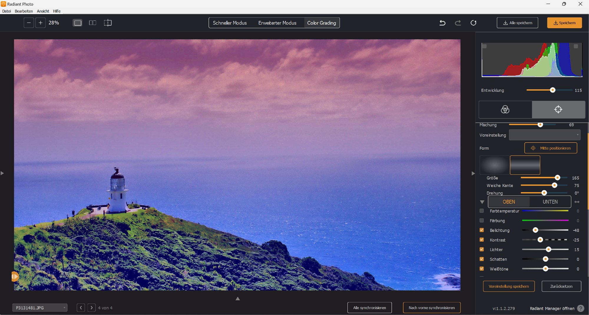Collapse the right side panel arrow
The image size is (589, 315).
[x=473, y=173]
